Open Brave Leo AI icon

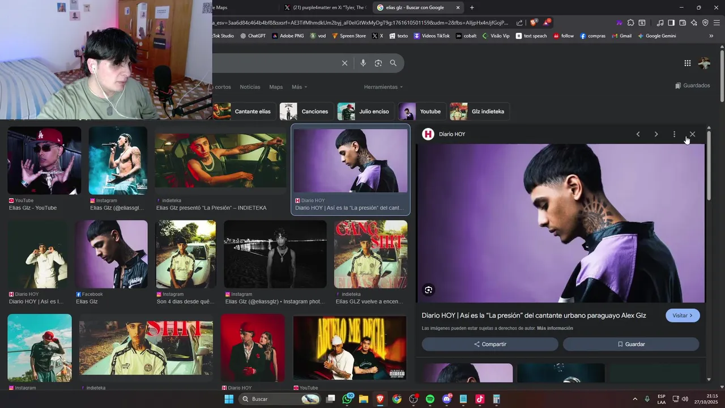point(694,23)
